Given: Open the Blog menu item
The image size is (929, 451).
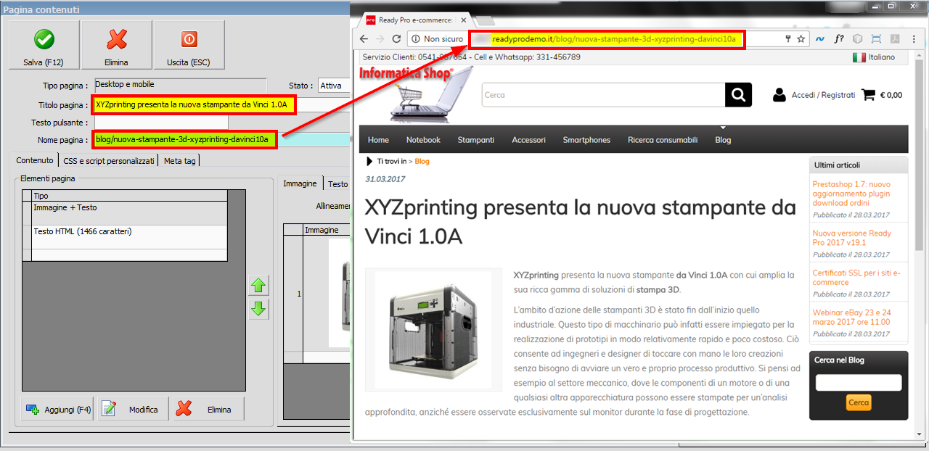Looking at the screenshot, I should pos(723,140).
